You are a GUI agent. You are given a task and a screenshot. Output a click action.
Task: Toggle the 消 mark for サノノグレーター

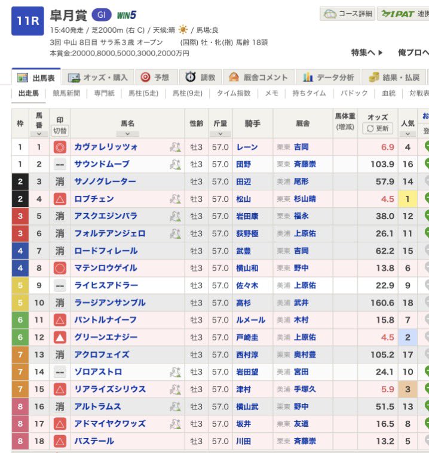[x=60, y=181]
